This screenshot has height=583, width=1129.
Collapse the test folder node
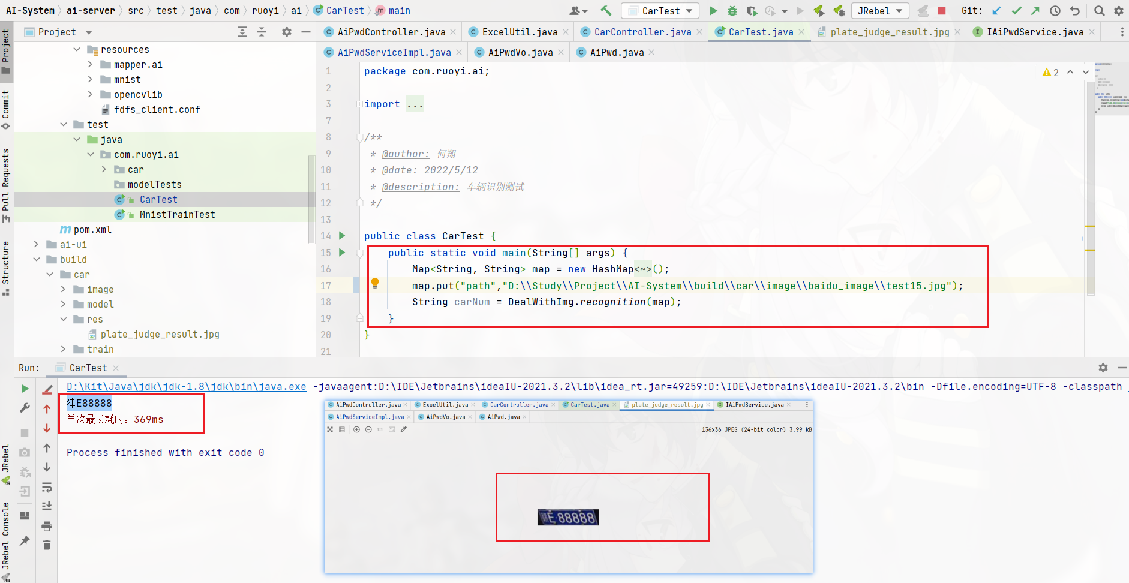coord(64,124)
